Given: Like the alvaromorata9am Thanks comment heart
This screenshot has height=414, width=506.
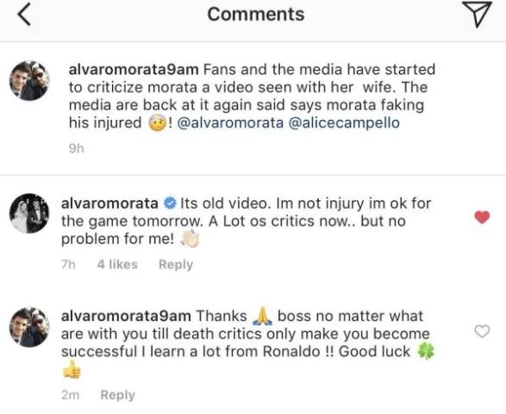Looking at the screenshot, I should (482, 331).
